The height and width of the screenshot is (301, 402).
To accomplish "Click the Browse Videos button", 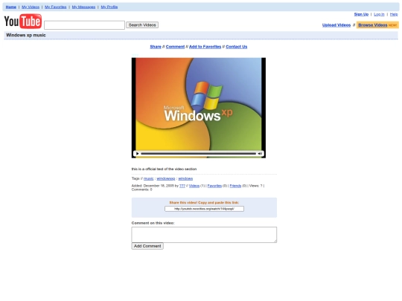I will click(x=377, y=25).
